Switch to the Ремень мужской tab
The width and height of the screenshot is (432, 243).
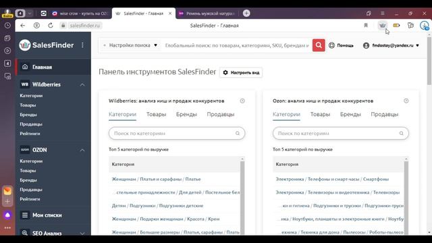(x=207, y=13)
